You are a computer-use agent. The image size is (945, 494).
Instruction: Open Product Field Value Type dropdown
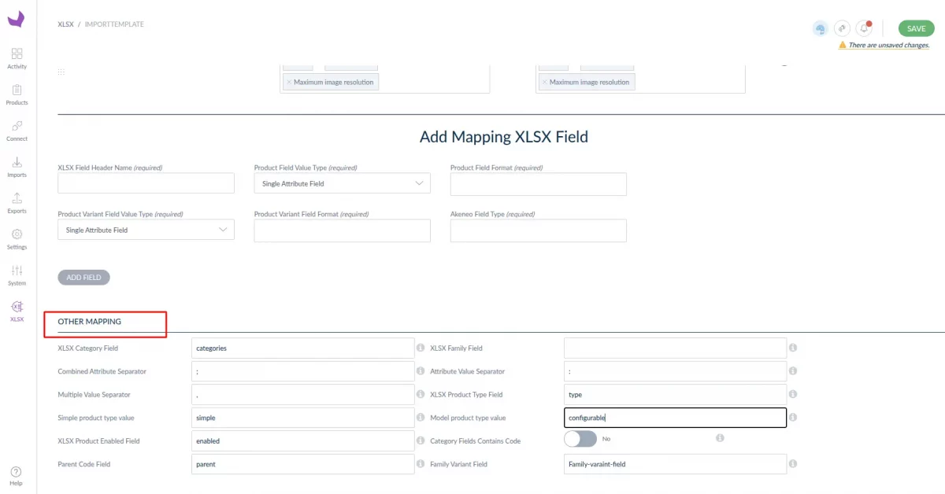342,183
